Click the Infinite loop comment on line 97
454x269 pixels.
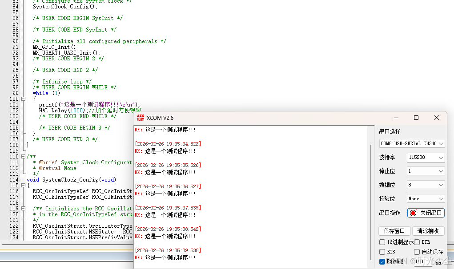coord(62,82)
